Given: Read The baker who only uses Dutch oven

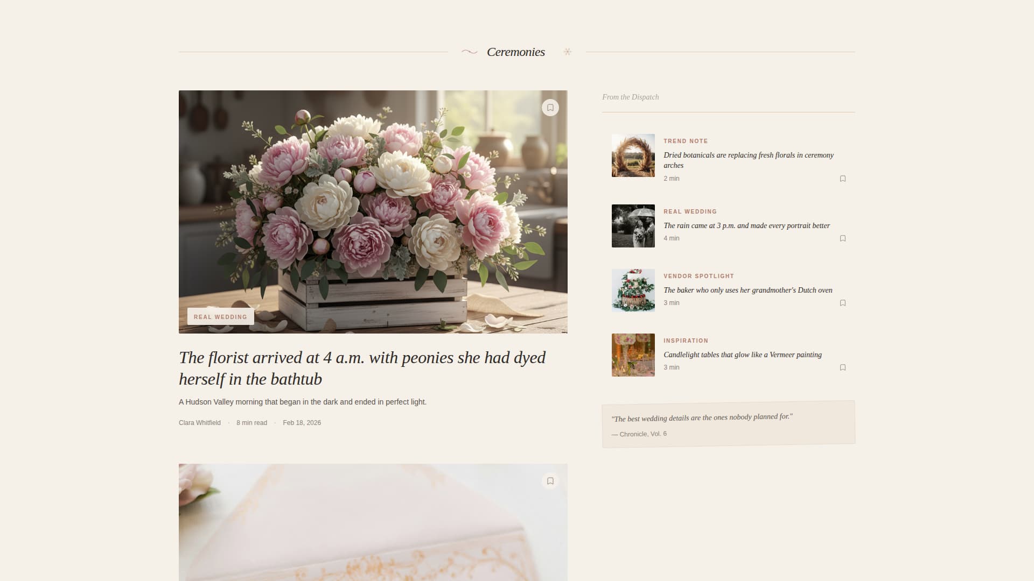Looking at the screenshot, I should [748, 290].
